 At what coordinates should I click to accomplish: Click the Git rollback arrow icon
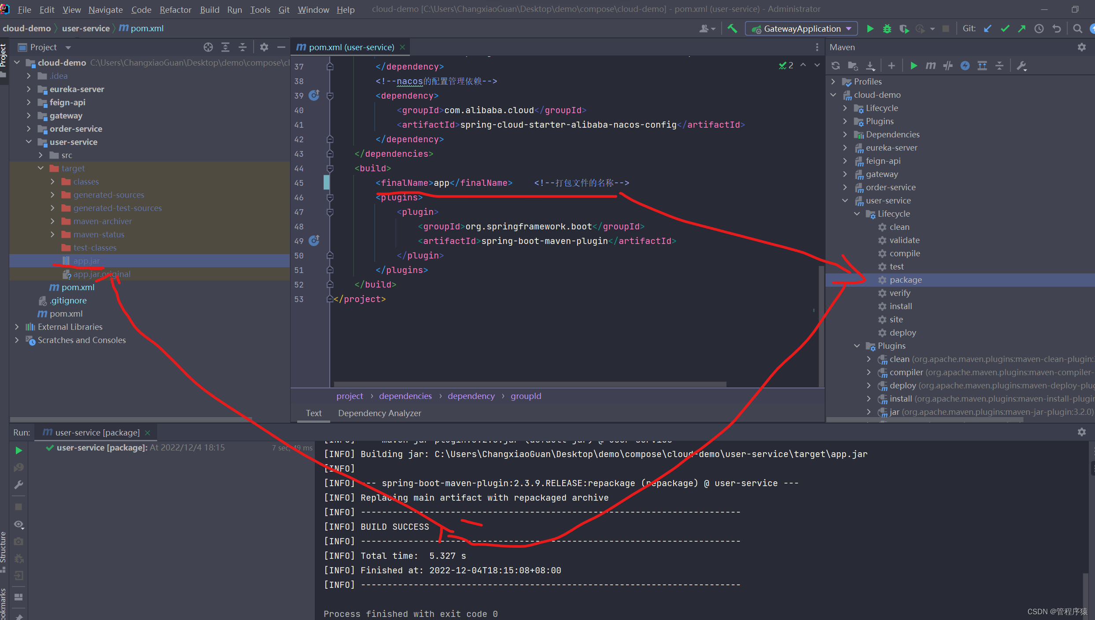[x=1056, y=29]
